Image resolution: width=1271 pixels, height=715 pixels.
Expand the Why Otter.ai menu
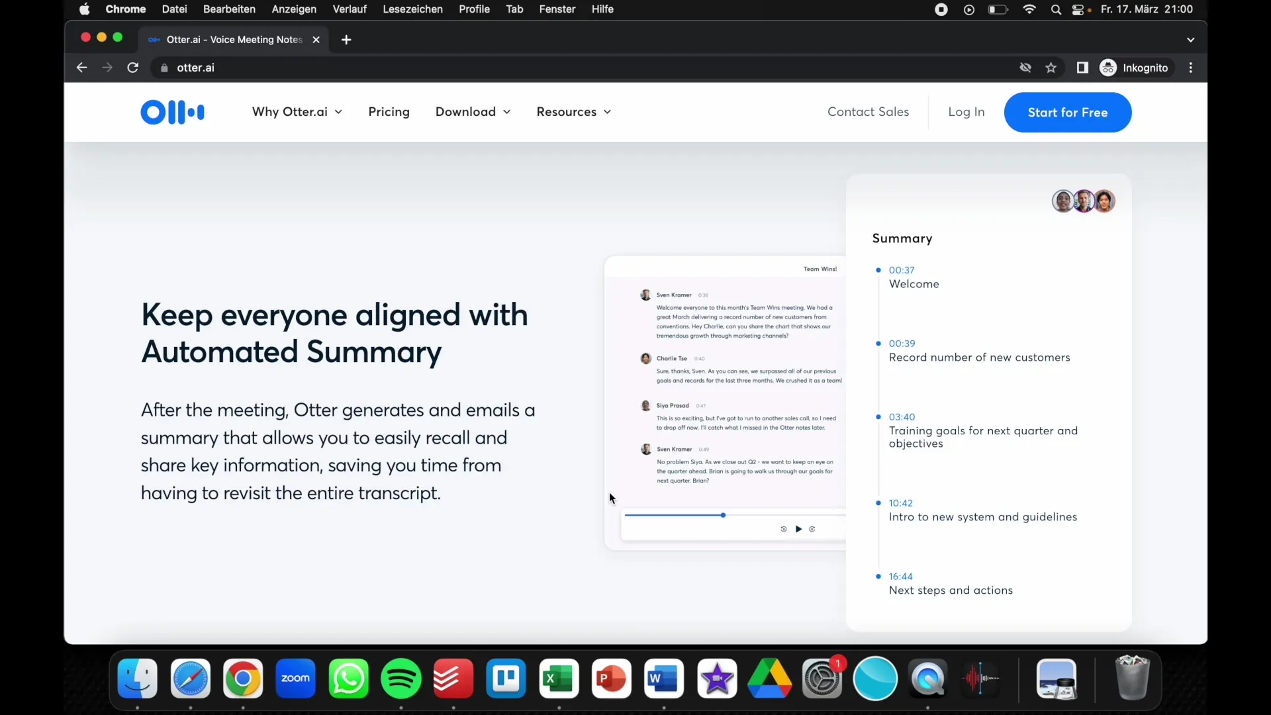(297, 112)
